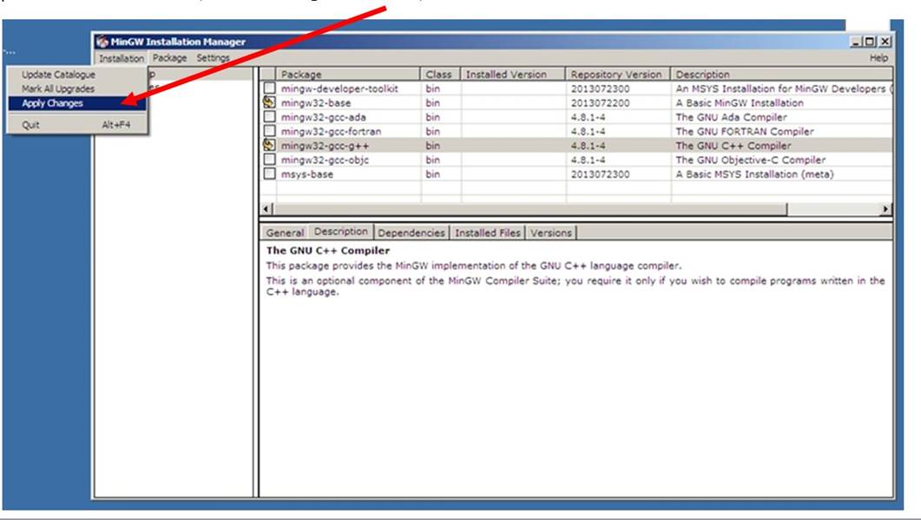Choose Update Catalogue menu entry

click(x=58, y=75)
